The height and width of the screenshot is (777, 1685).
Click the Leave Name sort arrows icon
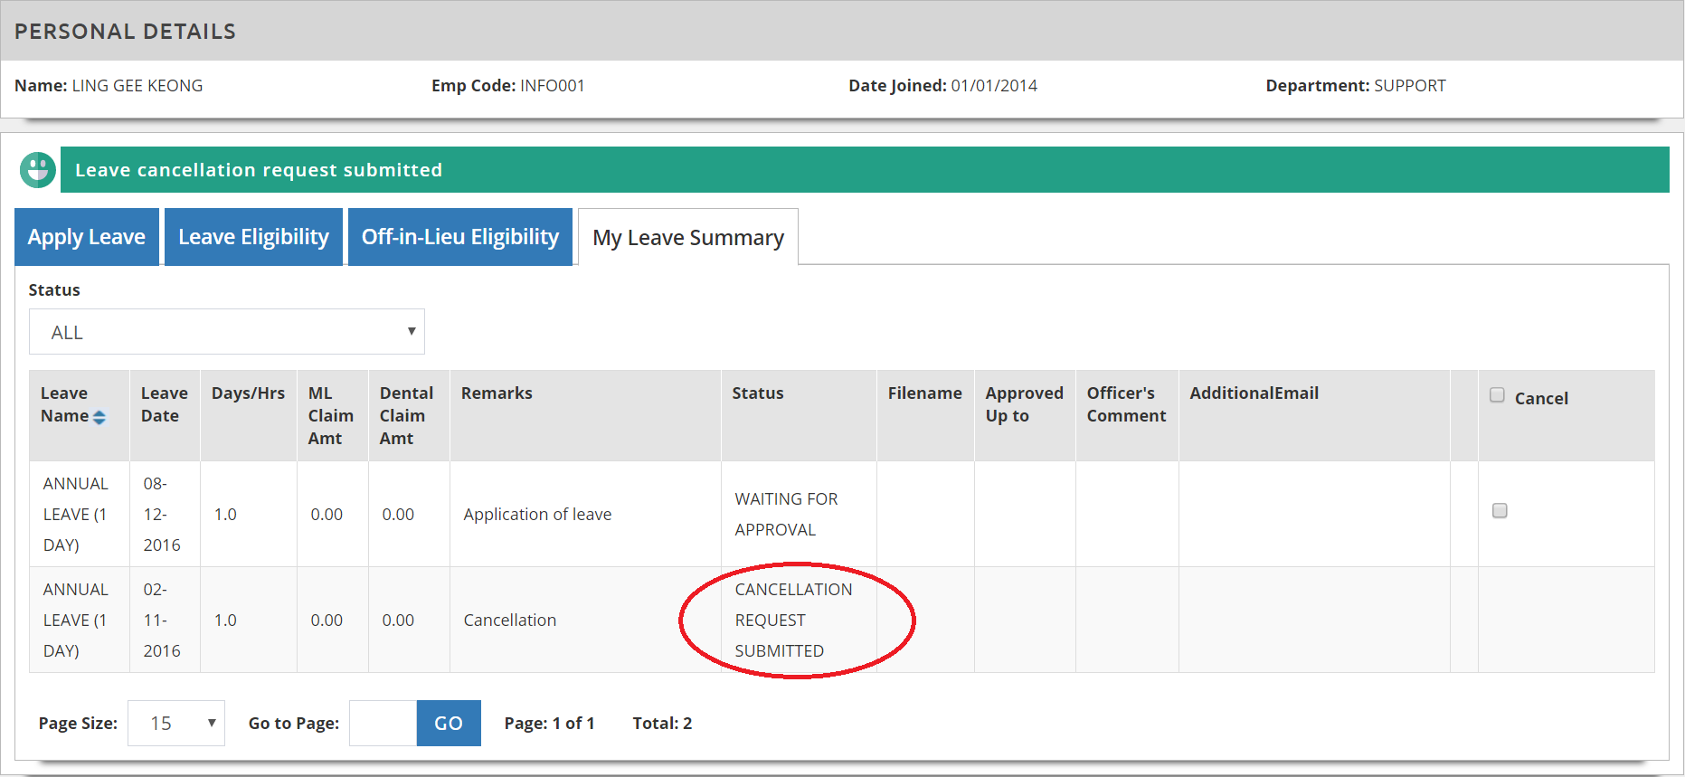[99, 417]
